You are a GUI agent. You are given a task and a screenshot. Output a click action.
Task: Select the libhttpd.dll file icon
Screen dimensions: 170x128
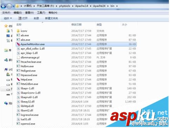[18, 106]
